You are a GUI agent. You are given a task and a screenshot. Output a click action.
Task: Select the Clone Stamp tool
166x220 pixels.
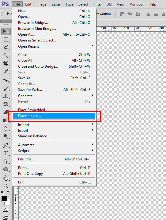point(6,96)
